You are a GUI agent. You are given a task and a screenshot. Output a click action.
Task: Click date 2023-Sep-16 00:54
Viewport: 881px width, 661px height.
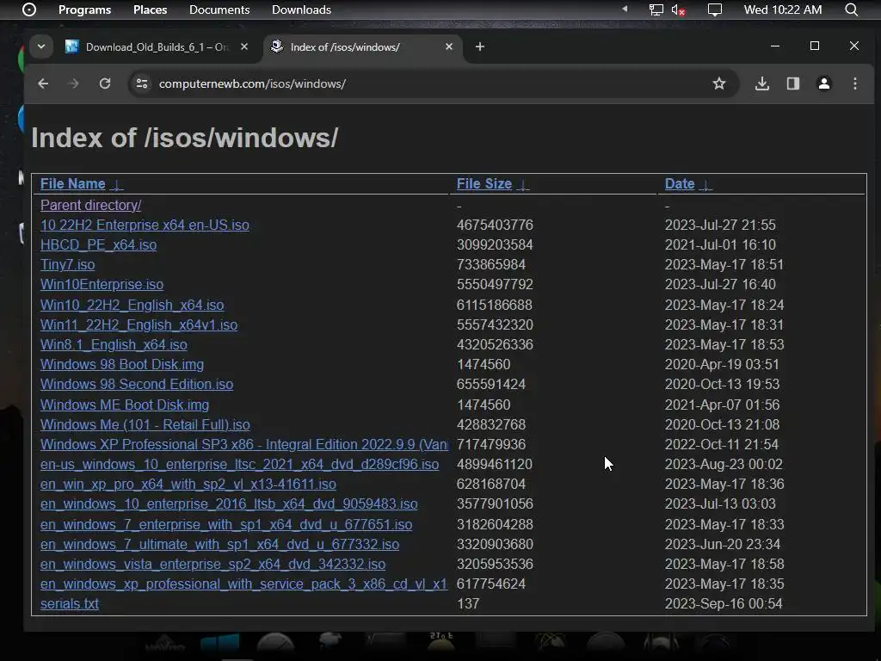click(x=724, y=603)
